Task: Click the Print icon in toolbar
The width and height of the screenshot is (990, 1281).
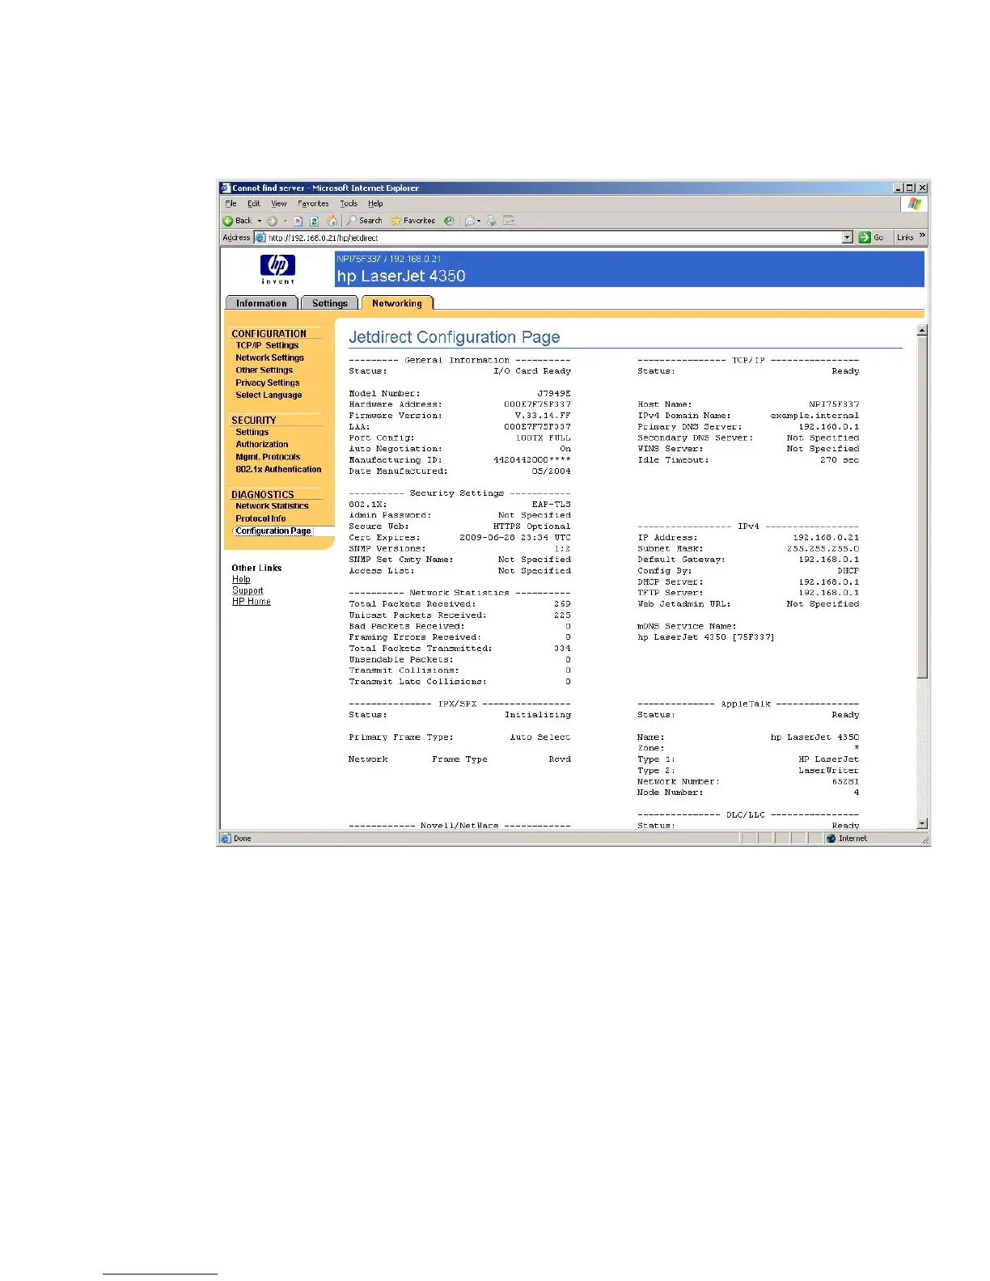Action: click(x=491, y=221)
